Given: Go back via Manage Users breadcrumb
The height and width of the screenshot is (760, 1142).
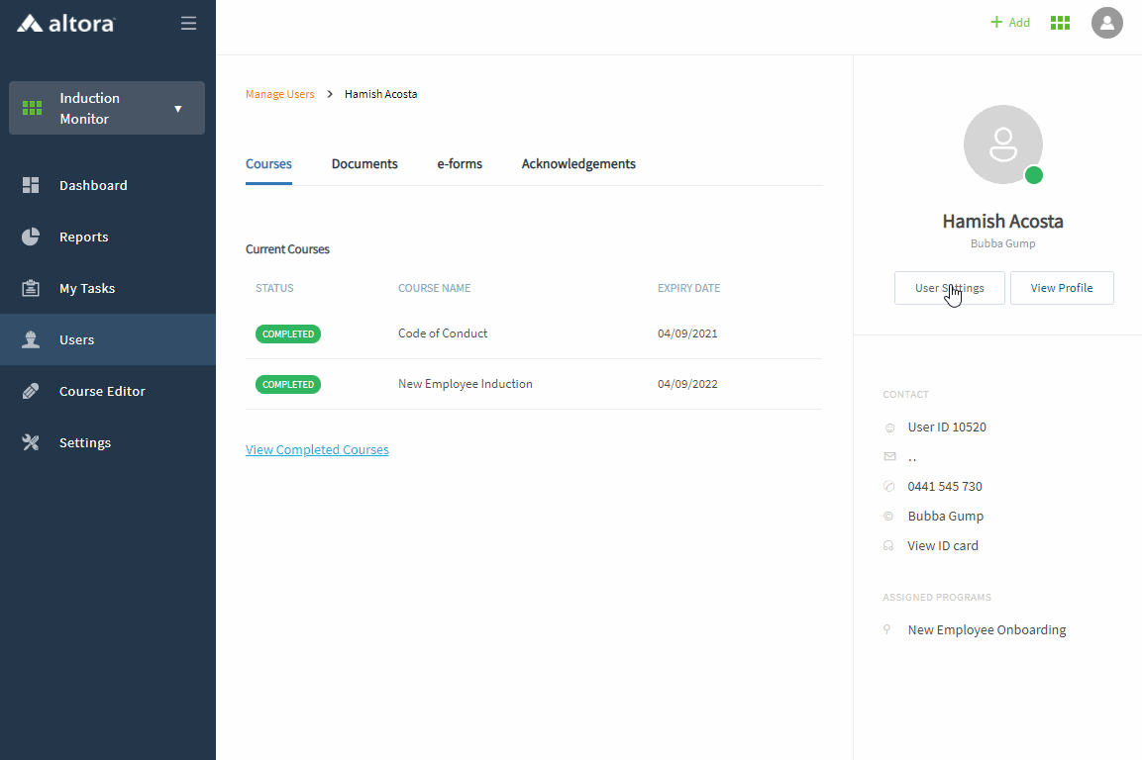Looking at the screenshot, I should [x=279, y=95].
